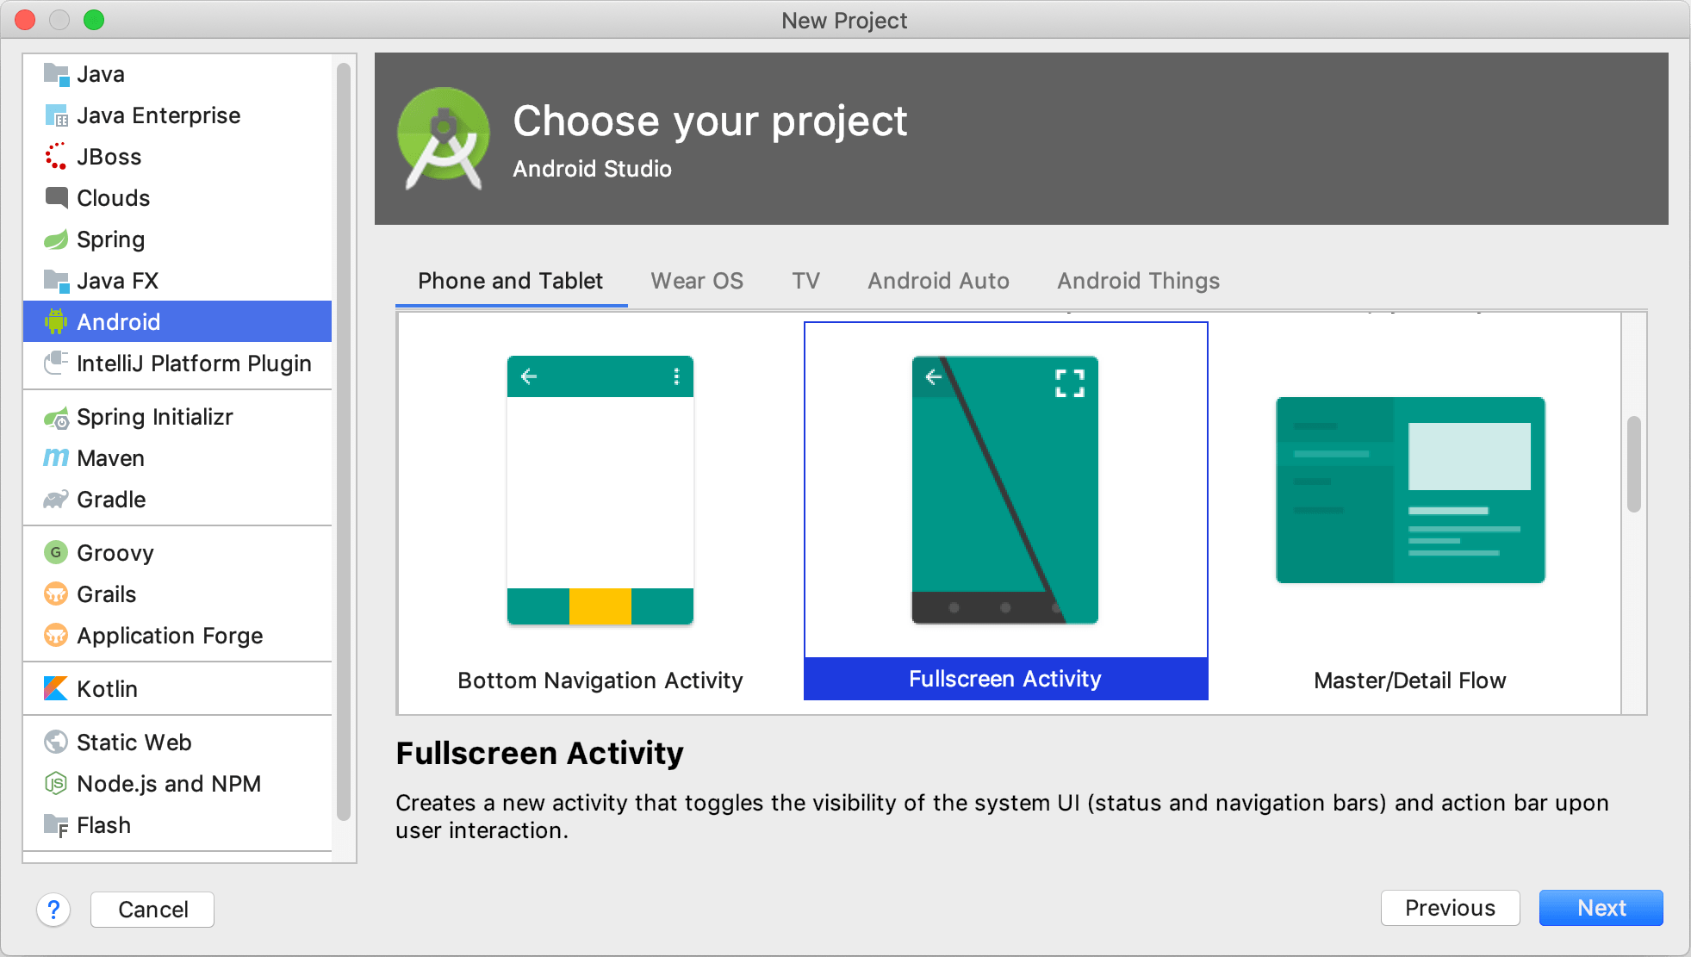Click the Java FX folder icon

(x=56, y=280)
